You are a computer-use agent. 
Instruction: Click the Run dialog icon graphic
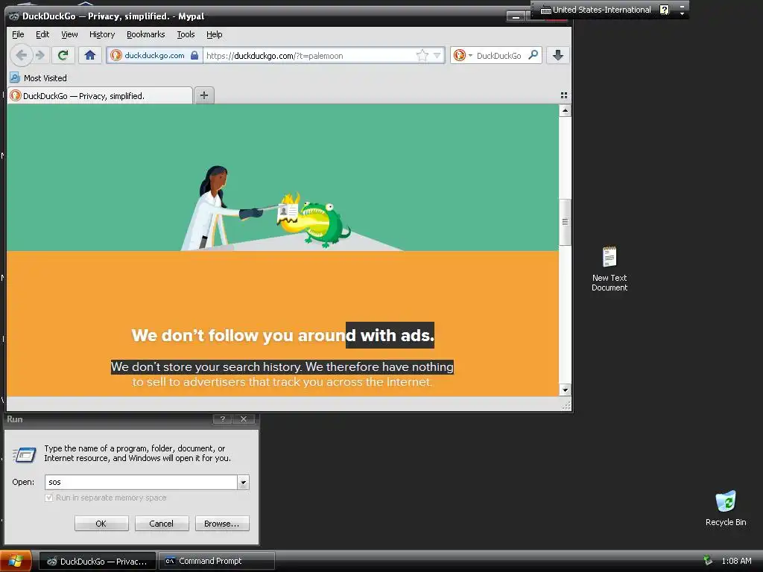tap(25, 454)
